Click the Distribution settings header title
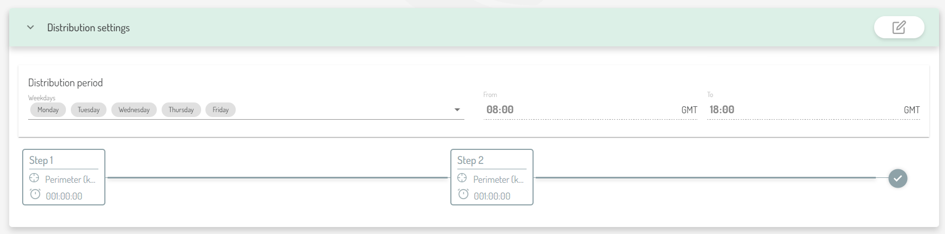Screen dimensions: 945x234 [x=88, y=28]
